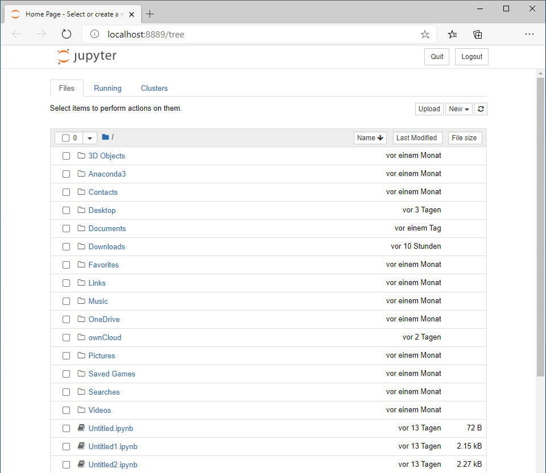546x473 pixels.
Task: Click folder icon next to 3D Objects
Action: click(81, 156)
